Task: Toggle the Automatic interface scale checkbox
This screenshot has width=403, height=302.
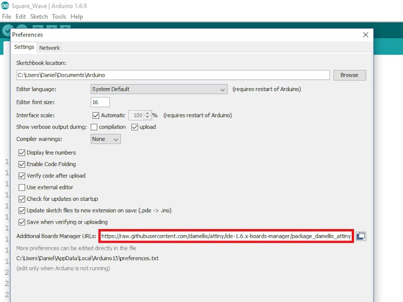Action: coord(96,115)
